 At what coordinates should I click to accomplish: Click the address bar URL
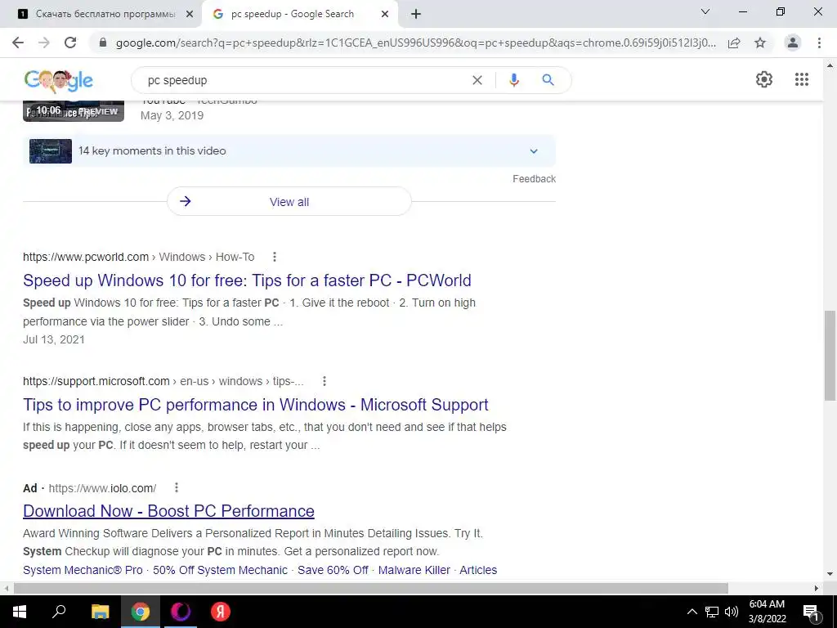click(416, 43)
